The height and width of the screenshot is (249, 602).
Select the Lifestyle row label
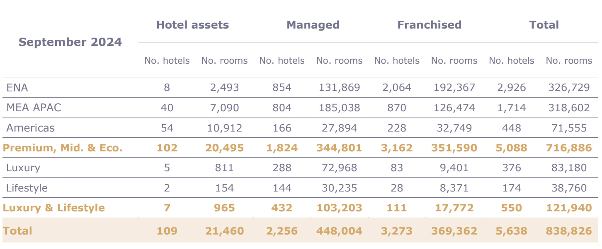27,188
